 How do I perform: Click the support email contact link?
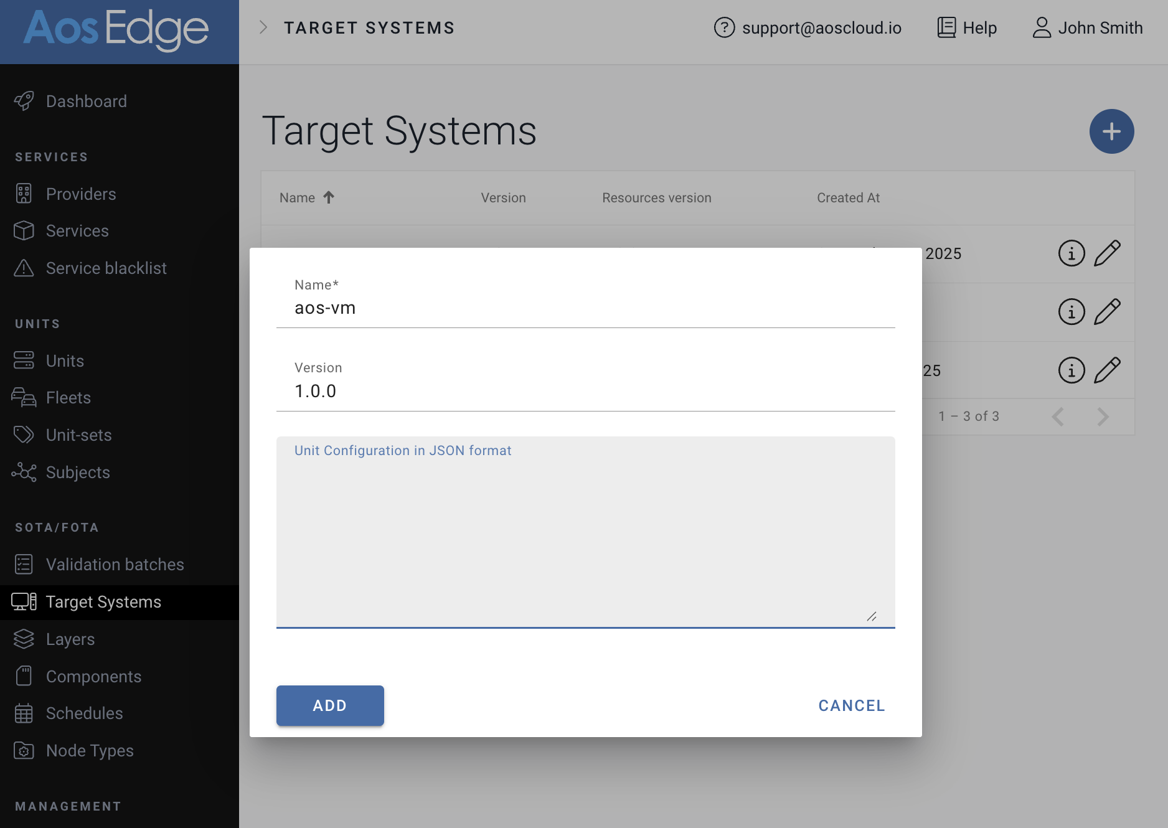808,28
